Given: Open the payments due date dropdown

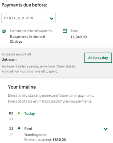Looking at the screenshot, I should [x=29, y=18].
